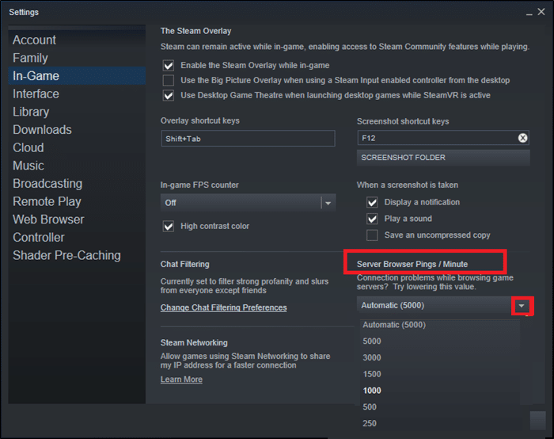The width and height of the screenshot is (554, 439).
Task: Switch to the Downloads settings section
Action: [x=42, y=130]
